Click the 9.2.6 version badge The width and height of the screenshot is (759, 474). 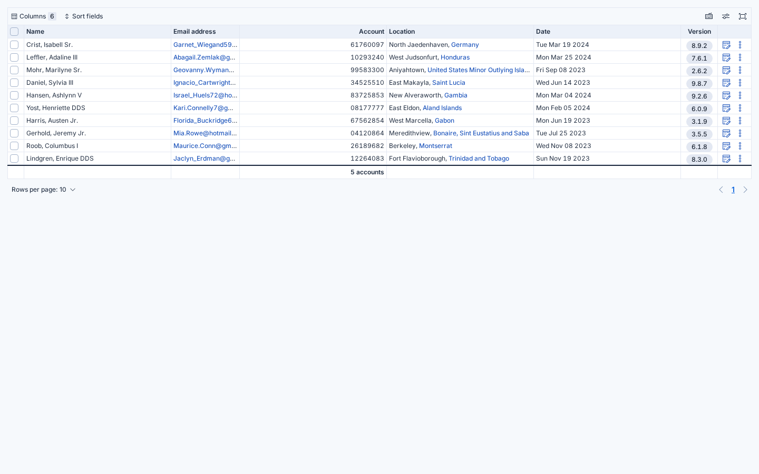click(x=699, y=96)
